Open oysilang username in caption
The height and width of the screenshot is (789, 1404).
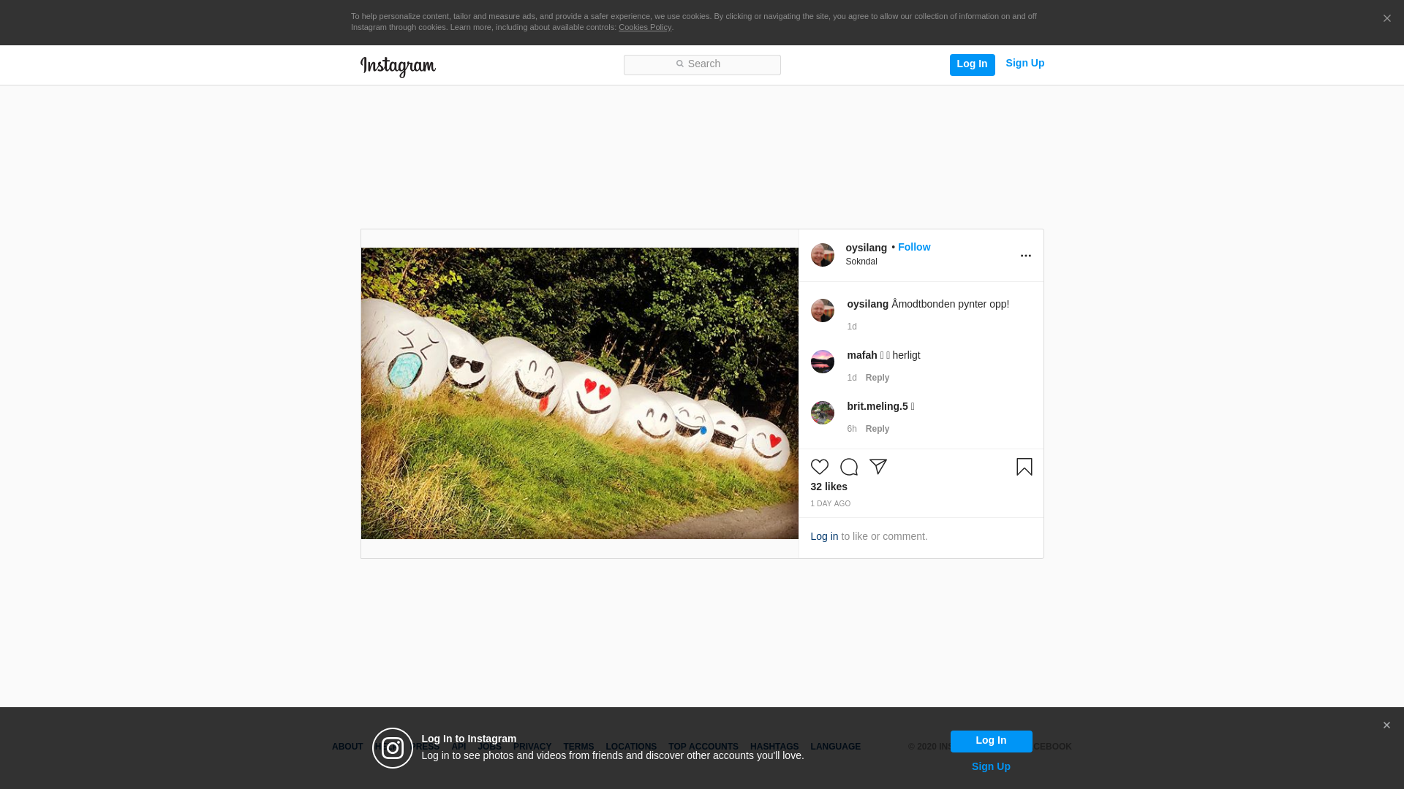click(868, 304)
